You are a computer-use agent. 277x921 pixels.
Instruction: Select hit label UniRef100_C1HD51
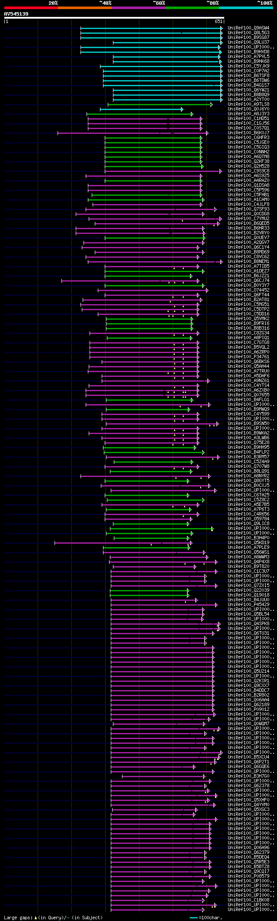248,118
